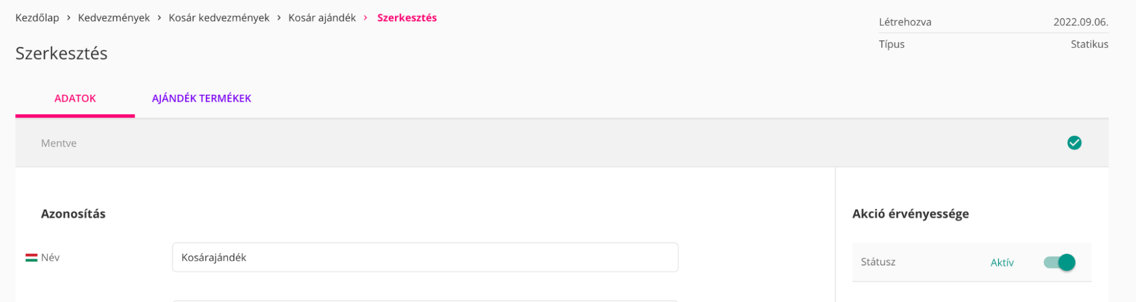This screenshot has height=302, width=1136.
Task: Click the Aktív status label
Action: pos(1002,263)
